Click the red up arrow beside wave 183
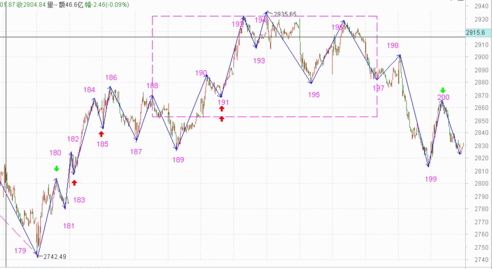Image resolution: width=492 pixels, height=269 pixels. [74, 183]
